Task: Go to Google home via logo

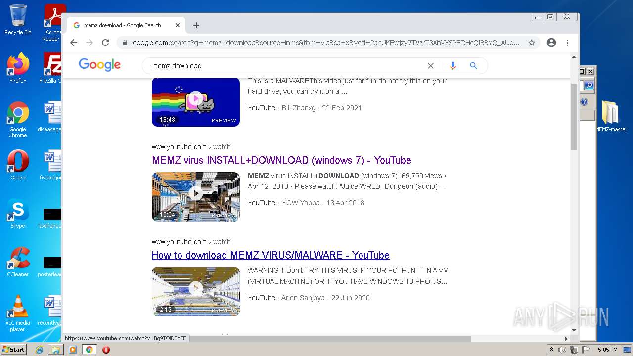Action: [x=99, y=65]
